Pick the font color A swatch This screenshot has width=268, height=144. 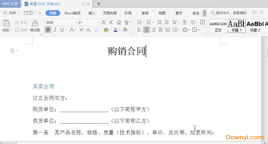pos(116,30)
